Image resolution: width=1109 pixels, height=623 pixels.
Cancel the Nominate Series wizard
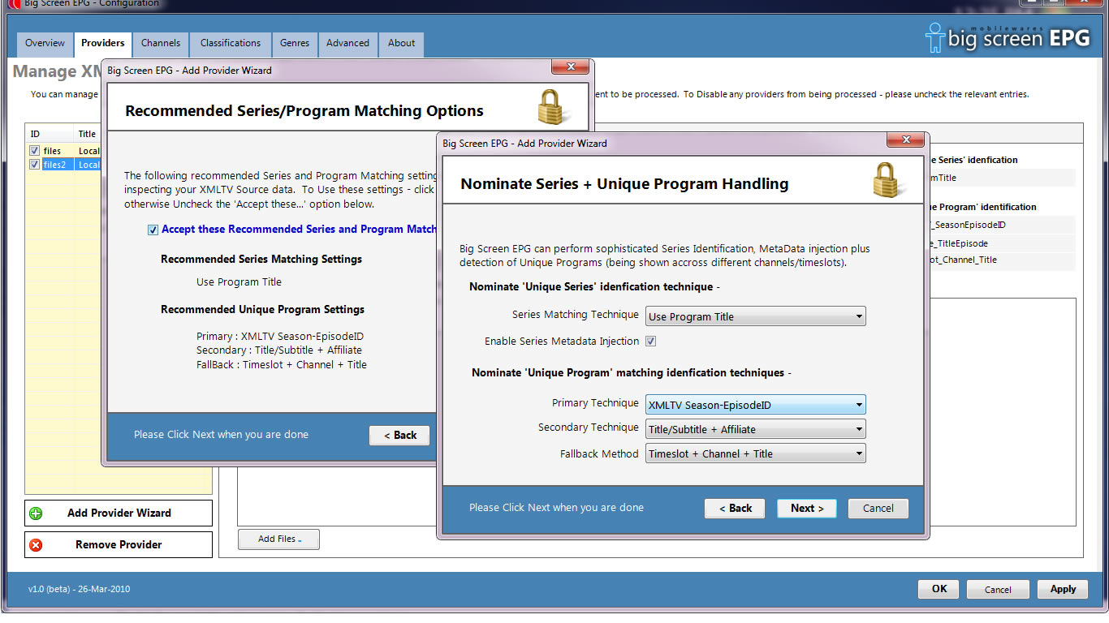click(x=878, y=509)
